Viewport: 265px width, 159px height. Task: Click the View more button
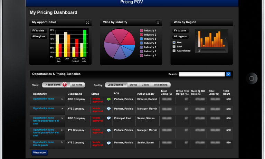(39, 152)
